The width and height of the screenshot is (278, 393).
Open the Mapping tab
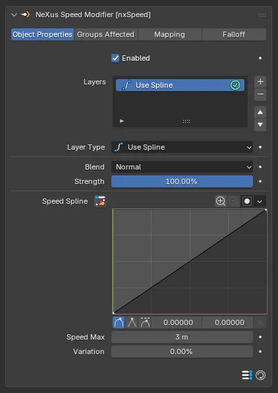pyautogui.click(x=169, y=34)
